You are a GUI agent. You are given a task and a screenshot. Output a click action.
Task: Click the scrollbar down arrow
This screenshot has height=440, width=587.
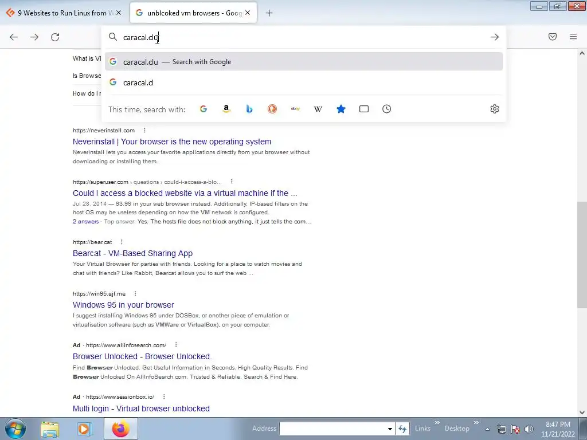[x=582, y=412]
